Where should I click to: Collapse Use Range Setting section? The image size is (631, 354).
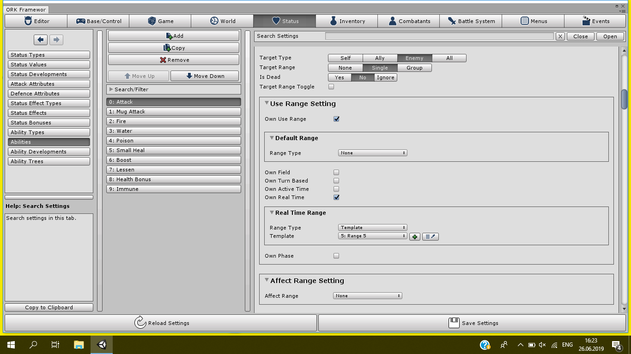tap(267, 103)
